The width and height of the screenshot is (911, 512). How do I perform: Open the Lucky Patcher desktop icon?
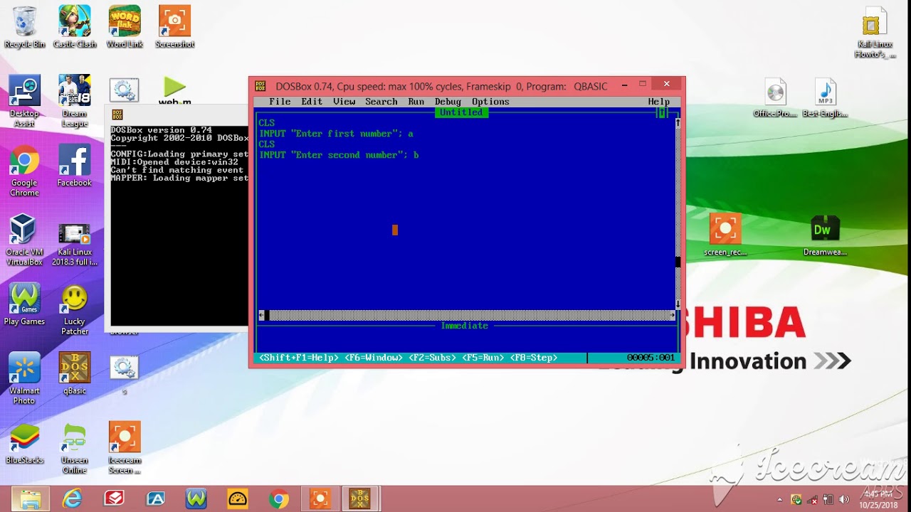click(x=75, y=310)
